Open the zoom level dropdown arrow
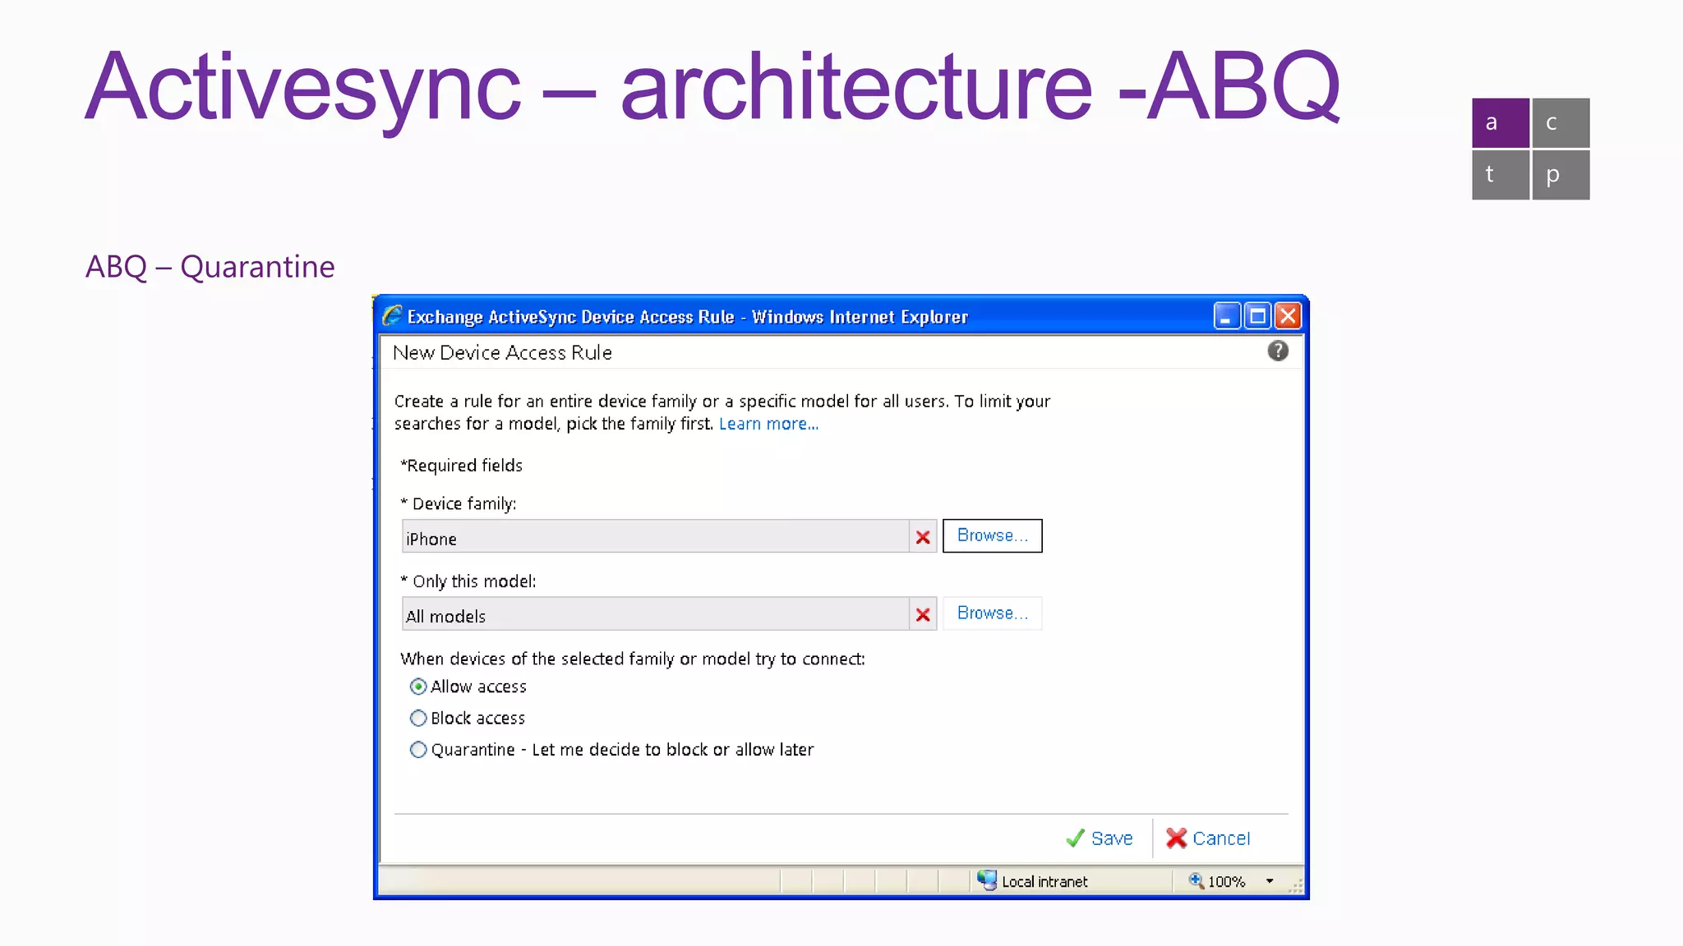 (x=1270, y=881)
